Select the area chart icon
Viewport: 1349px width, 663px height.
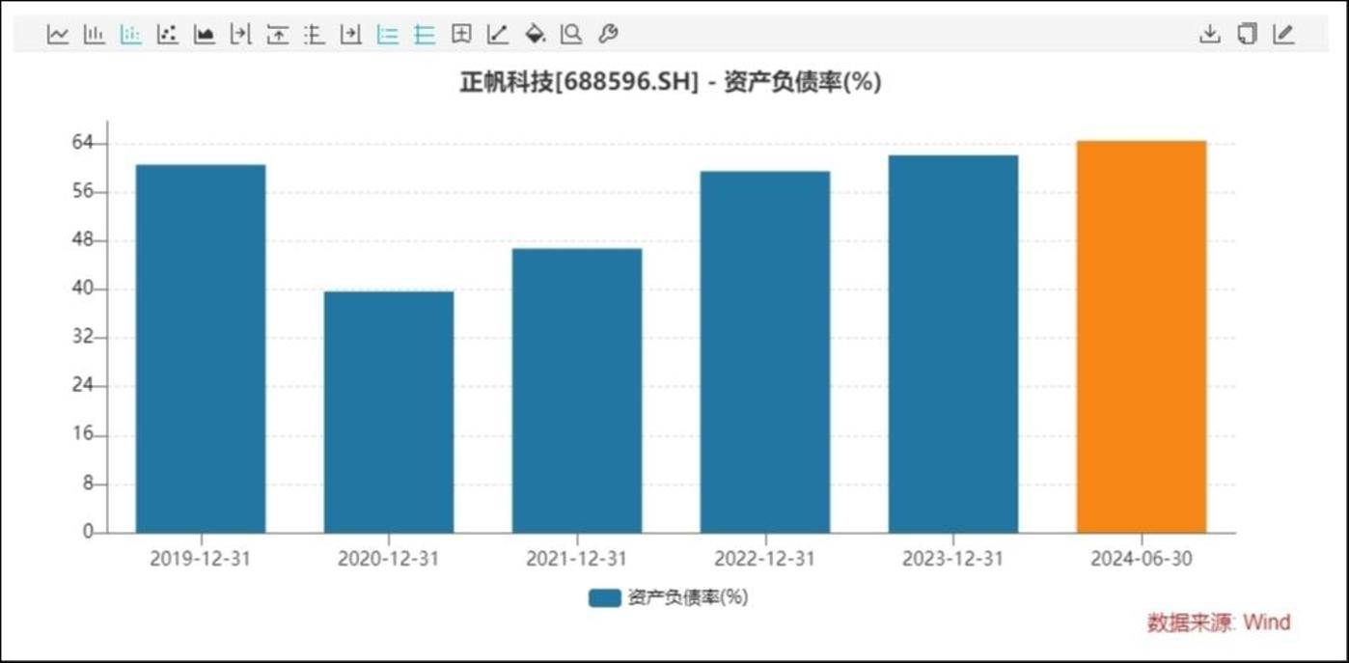[x=205, y=35]
